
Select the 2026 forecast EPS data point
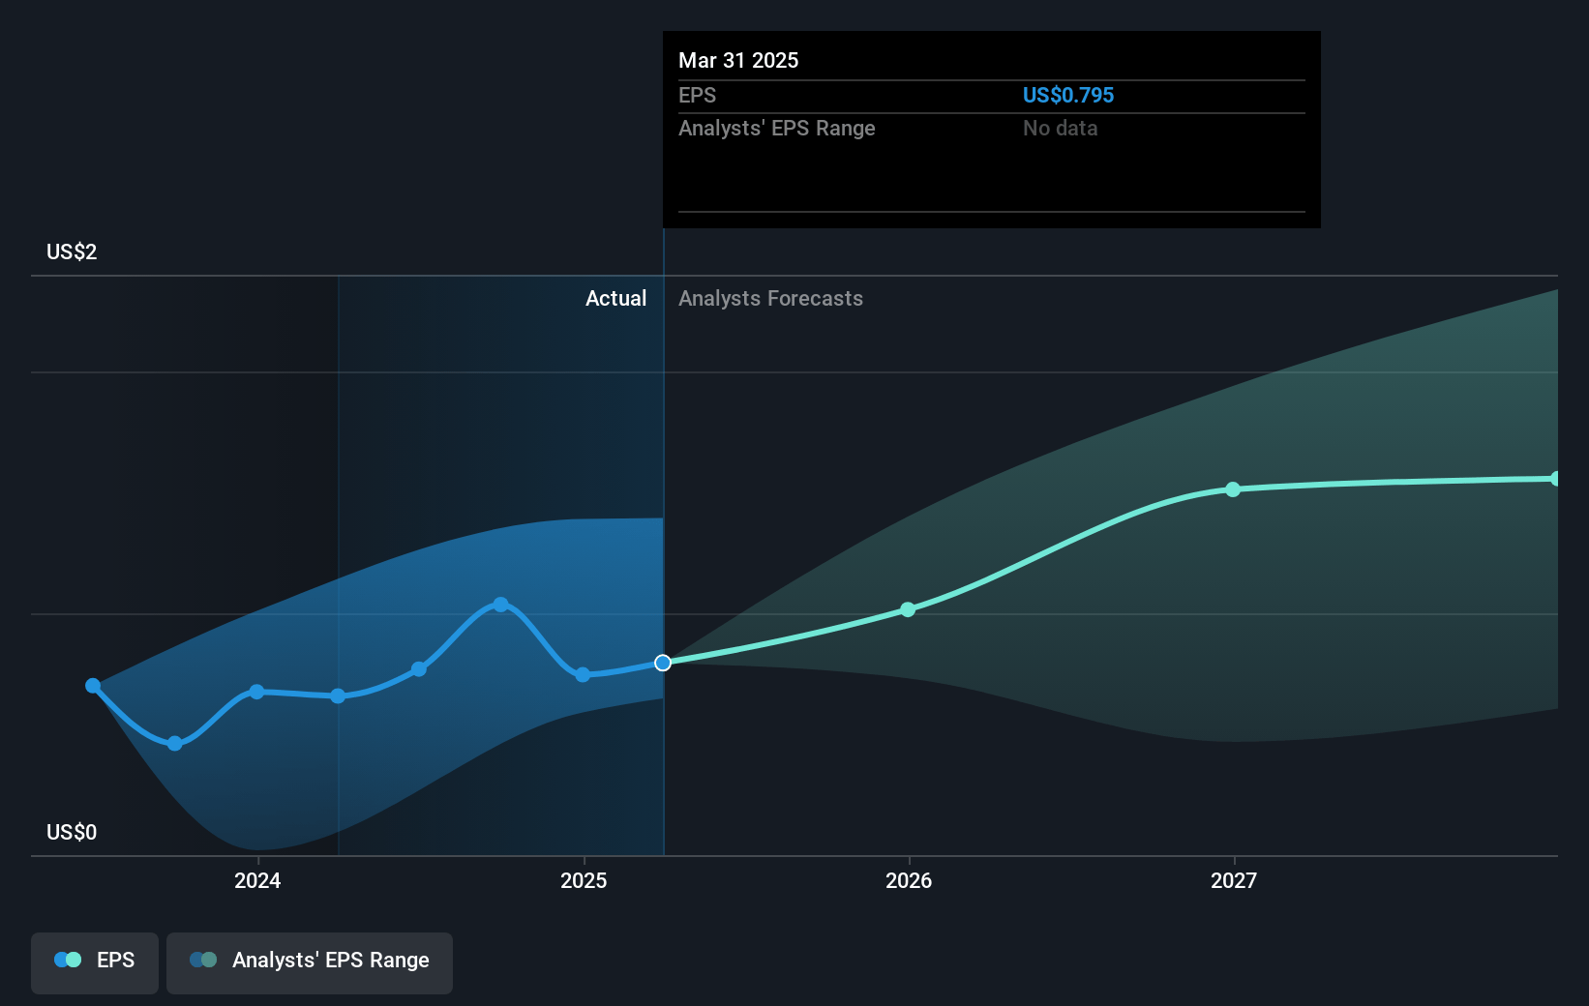(x=908, y=609)
